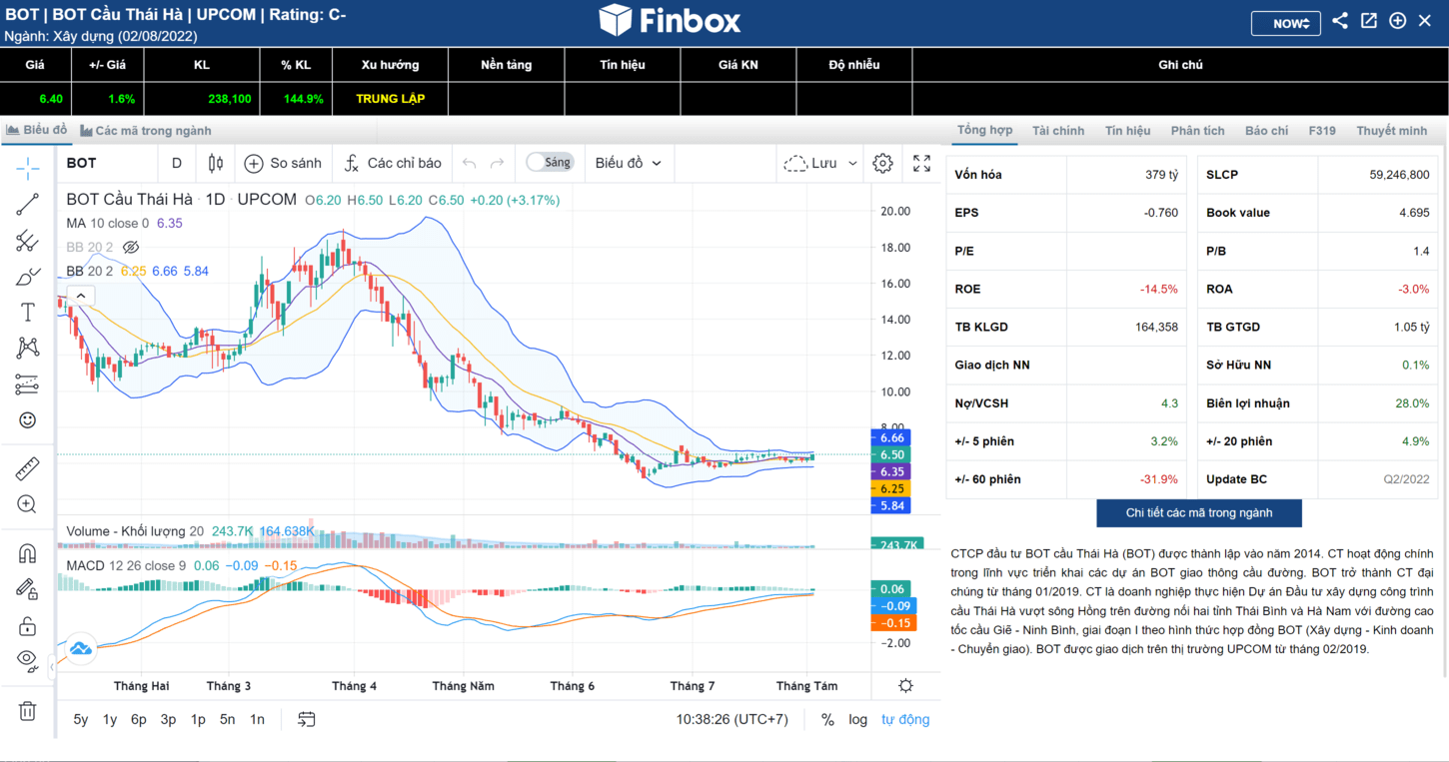Save the chart layout with Lưu

pyautogui.click(x=810, y=163)
